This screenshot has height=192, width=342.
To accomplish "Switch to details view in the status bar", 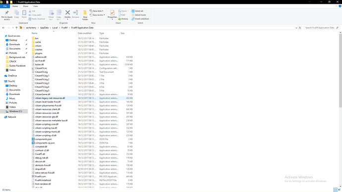I will (x=335, y=190).
